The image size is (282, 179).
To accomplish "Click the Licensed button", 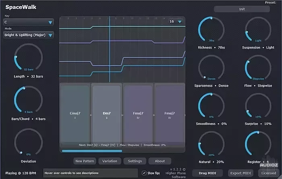I will [269, 173].
